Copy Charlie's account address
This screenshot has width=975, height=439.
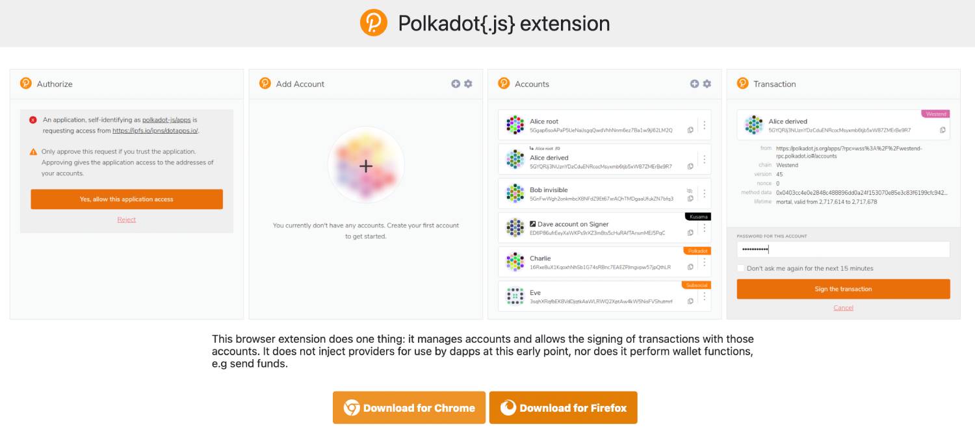(690, 267)
